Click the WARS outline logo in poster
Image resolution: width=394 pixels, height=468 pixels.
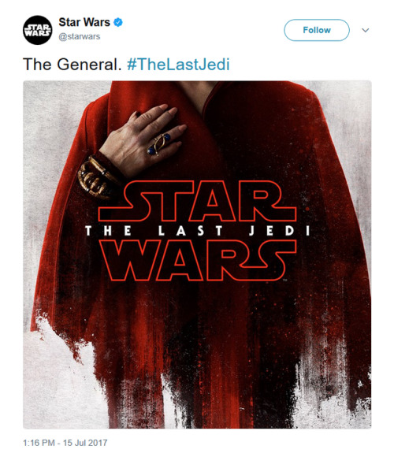tap(198, 260)
